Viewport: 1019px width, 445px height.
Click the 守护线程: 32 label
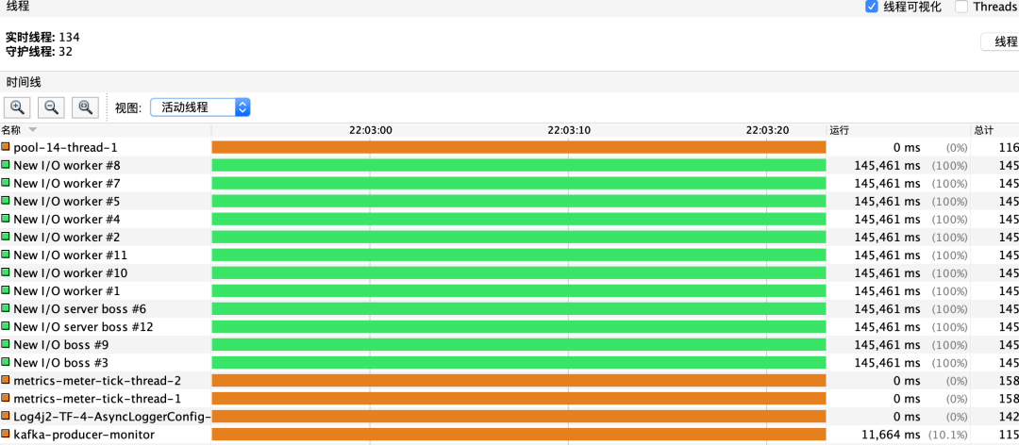tap(39, 51)
